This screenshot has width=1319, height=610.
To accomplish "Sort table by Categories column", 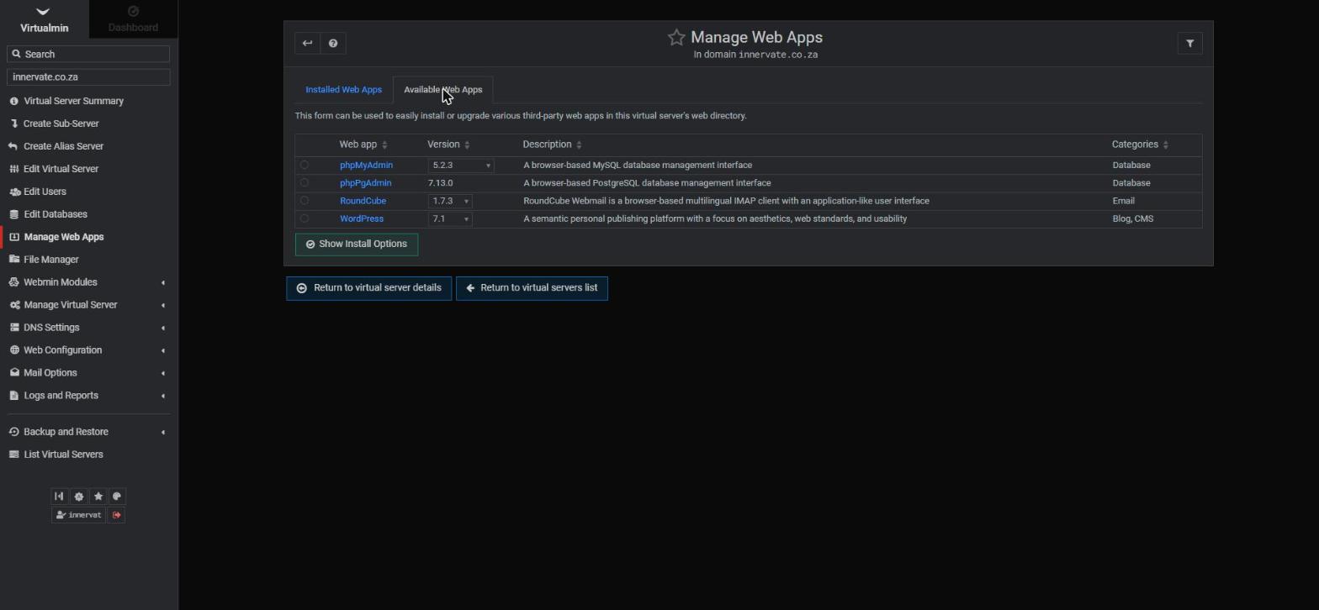I will (1140, 145).
